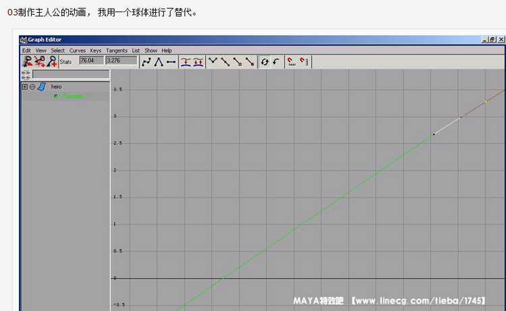Screen dimensions: 506x311
Task: Click the Lock Tangent Weight icon
Action: coord(250,61)
